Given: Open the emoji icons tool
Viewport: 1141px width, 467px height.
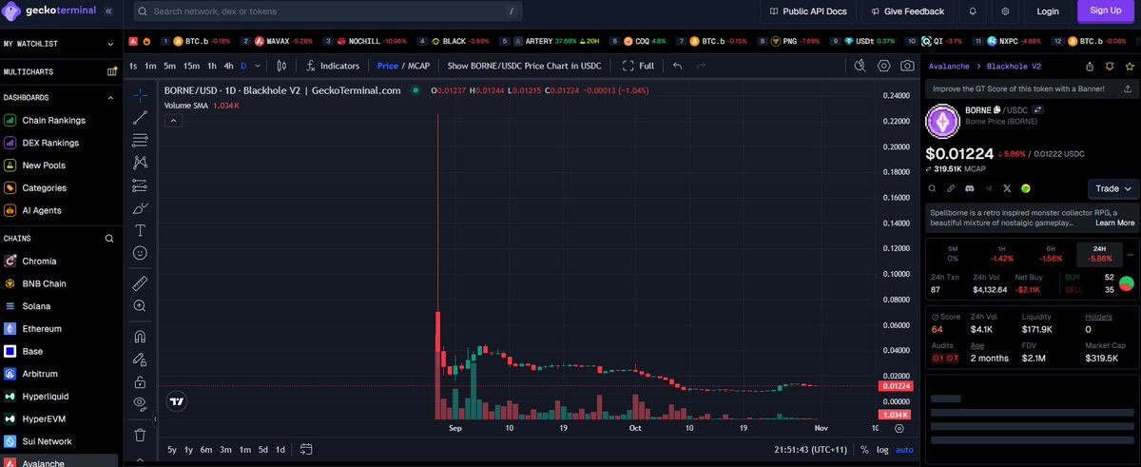Looking at the screenshot, I should coord(140,253).
